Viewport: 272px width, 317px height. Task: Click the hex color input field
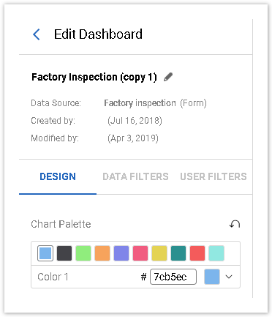click(x=173, y=277)
